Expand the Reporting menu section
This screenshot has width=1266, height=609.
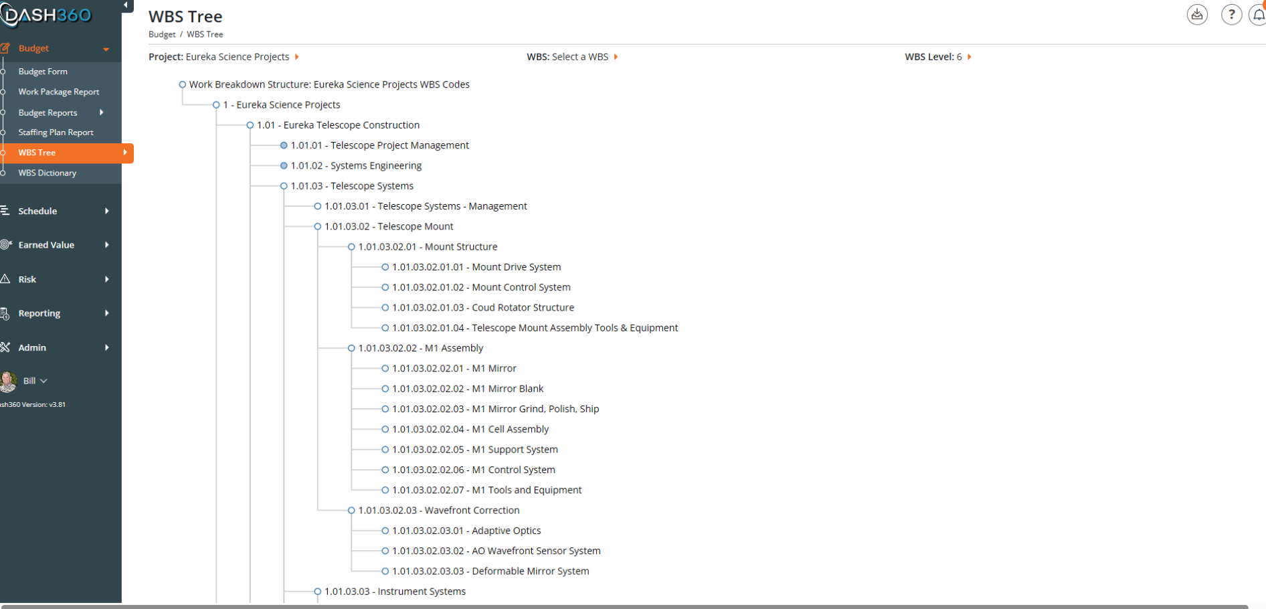(106, 313)
